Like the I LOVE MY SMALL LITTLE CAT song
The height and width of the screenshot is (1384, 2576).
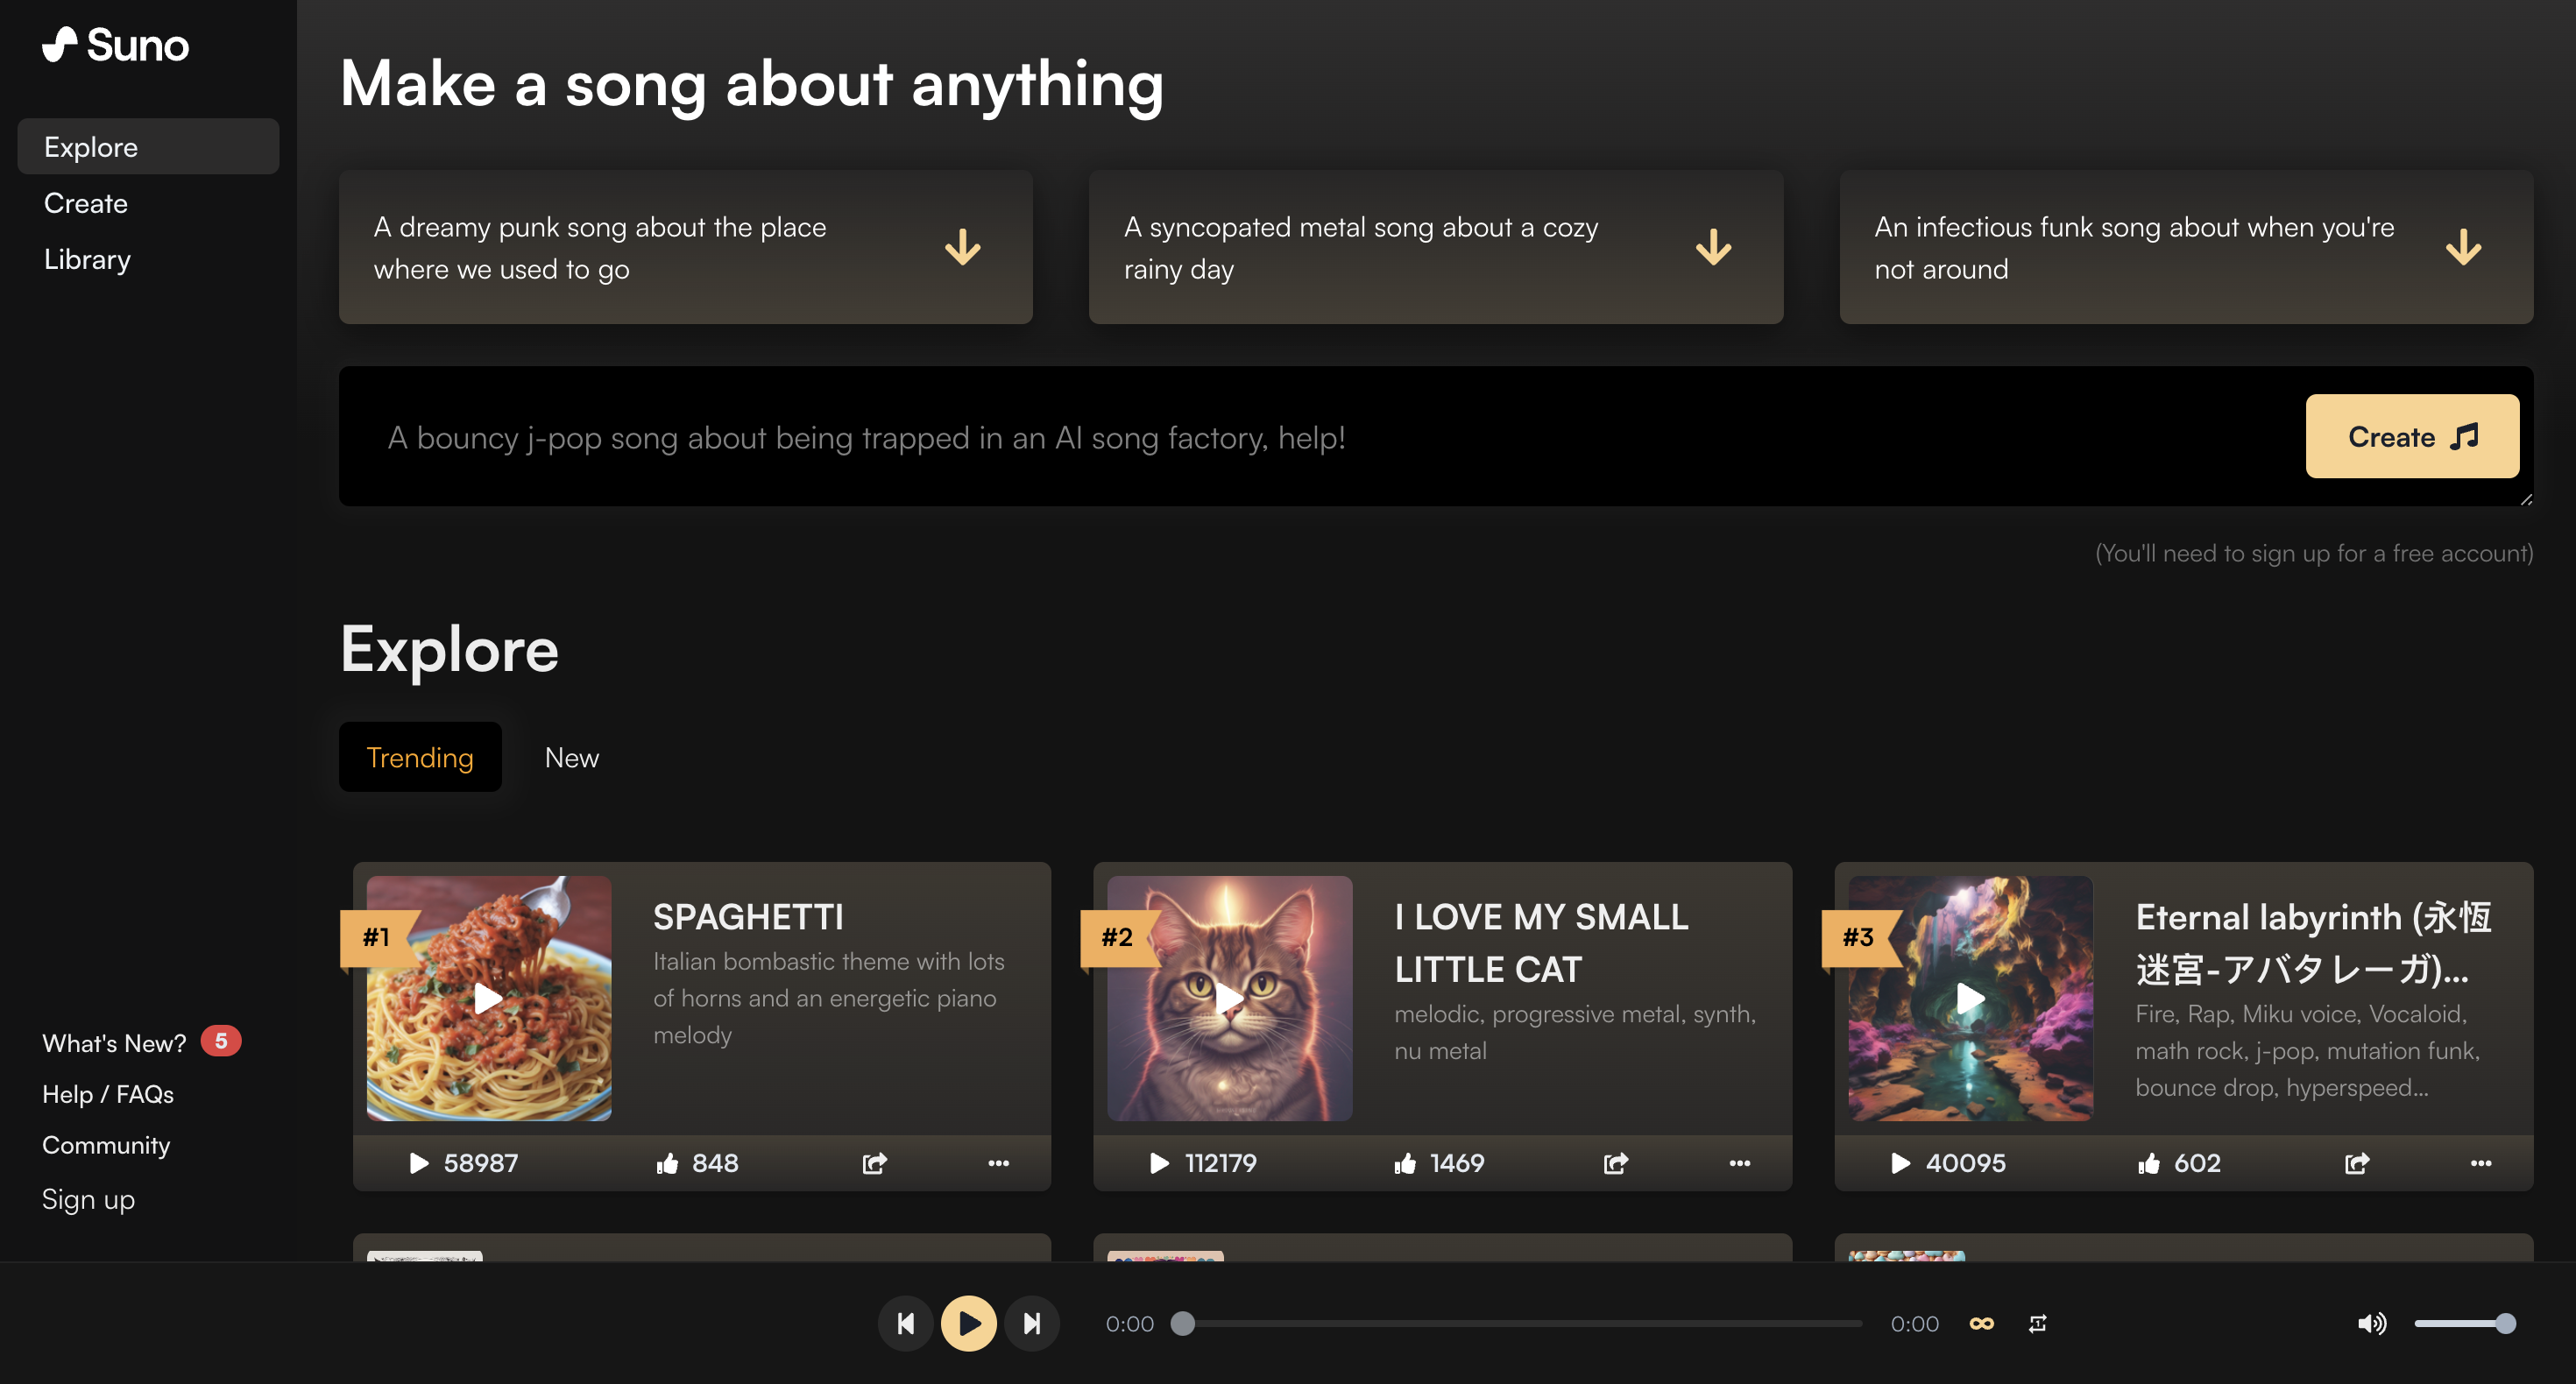coord(1405,1162)
